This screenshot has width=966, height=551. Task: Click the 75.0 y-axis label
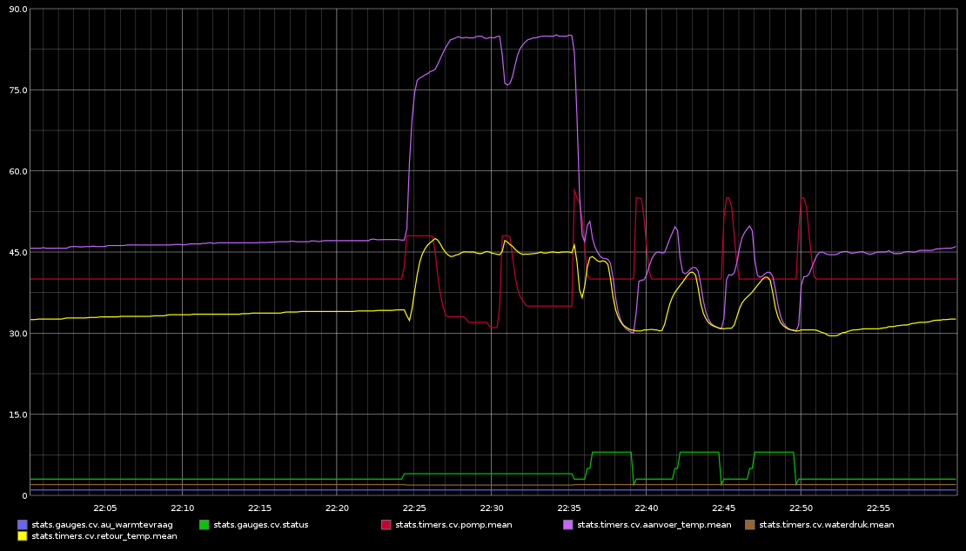[x=18, y=90]
